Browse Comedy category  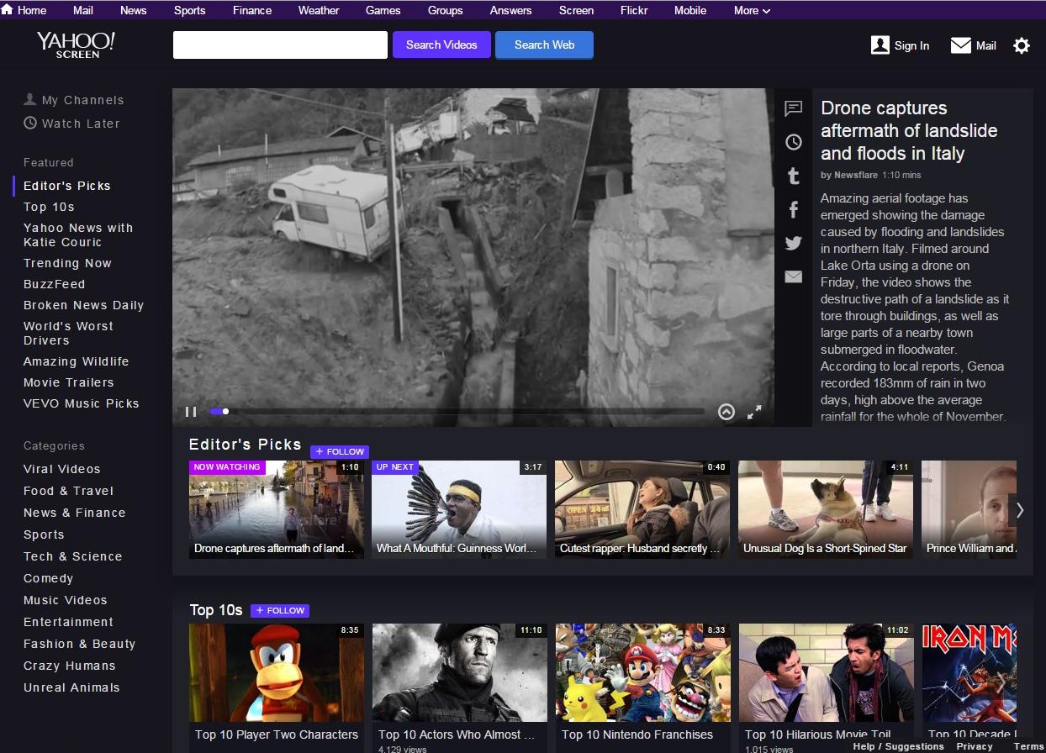(48, 578)
